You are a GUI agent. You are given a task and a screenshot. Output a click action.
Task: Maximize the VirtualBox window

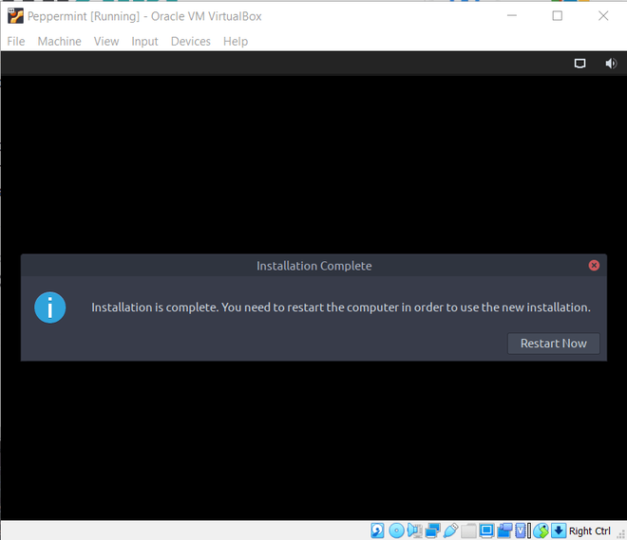(x=557, y=15)
